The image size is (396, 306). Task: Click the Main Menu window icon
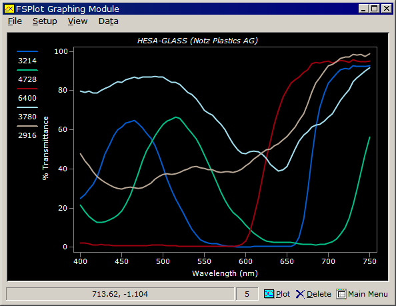point(341,294)
